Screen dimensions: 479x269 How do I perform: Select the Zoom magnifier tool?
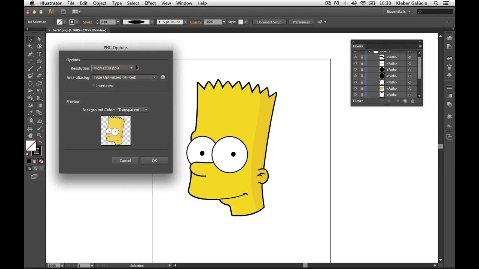(39, 135)
